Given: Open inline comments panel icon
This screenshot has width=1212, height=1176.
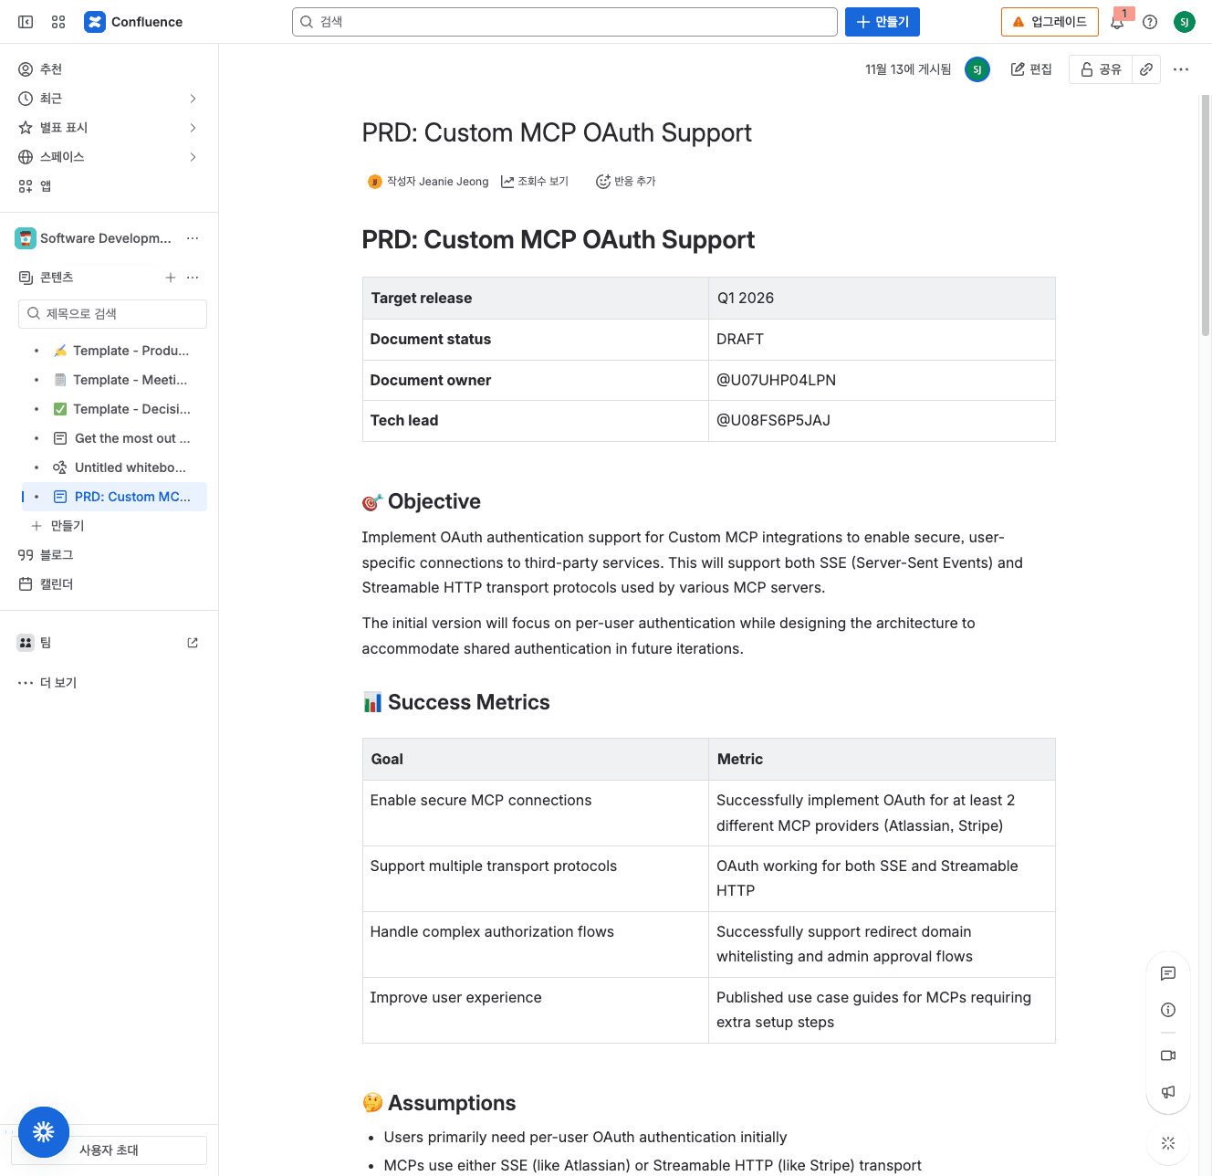Looking at the screenshot, I should [1168, 973].
